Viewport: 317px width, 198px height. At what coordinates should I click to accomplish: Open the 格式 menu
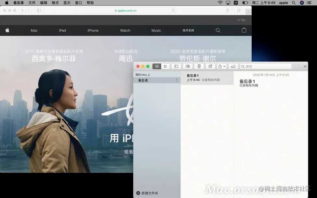coord(55,3)
